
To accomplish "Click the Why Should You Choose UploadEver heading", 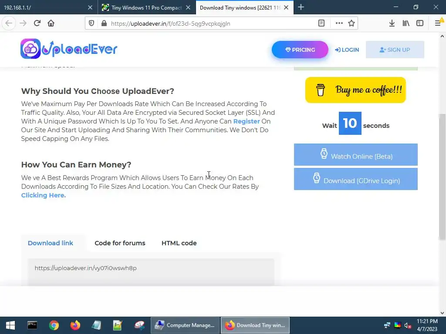I will [98, 91].
